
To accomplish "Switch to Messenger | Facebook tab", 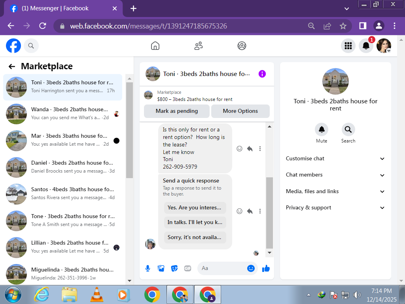I will tap(63, 9).
